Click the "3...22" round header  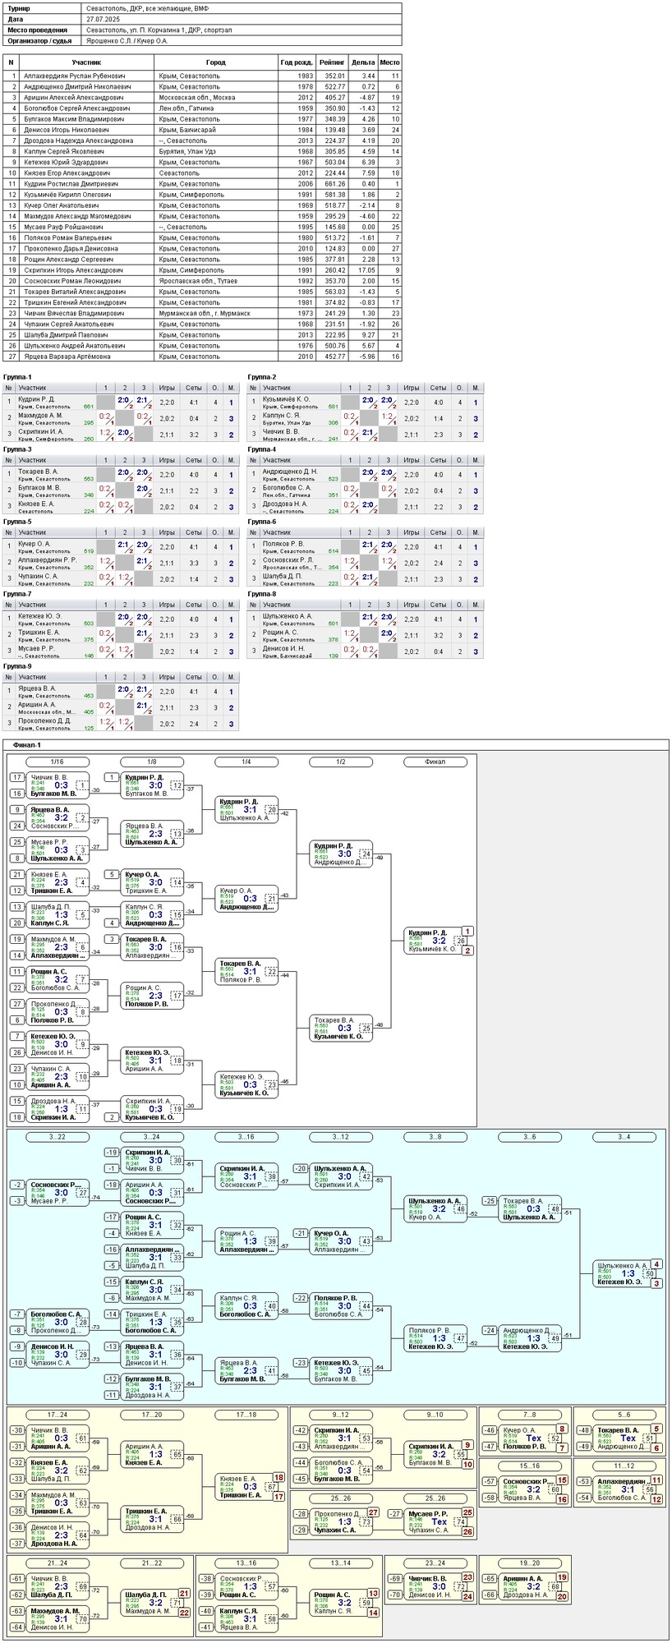coord(58,1137)
